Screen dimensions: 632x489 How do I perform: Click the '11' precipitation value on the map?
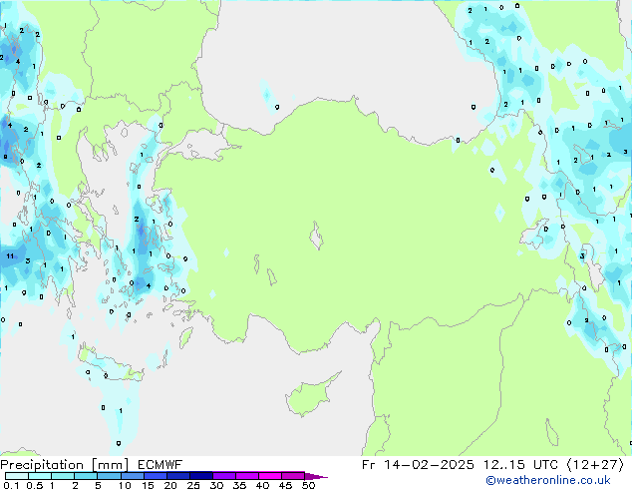click(10, 255)
